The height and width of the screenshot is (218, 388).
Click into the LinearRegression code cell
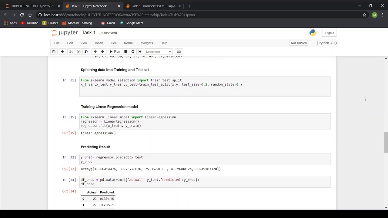coord(205,121)
